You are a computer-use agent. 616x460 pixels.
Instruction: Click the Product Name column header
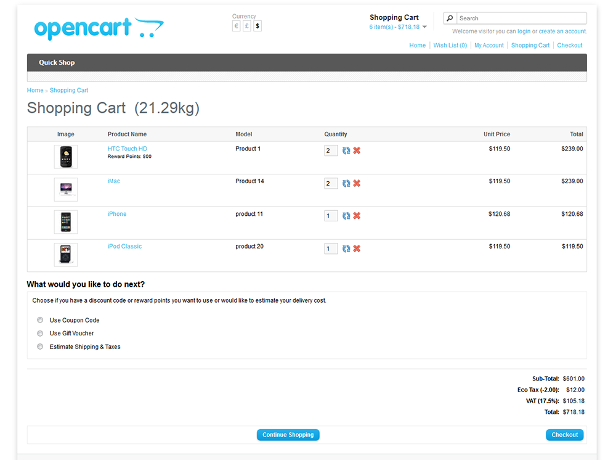tap(127, 134)
